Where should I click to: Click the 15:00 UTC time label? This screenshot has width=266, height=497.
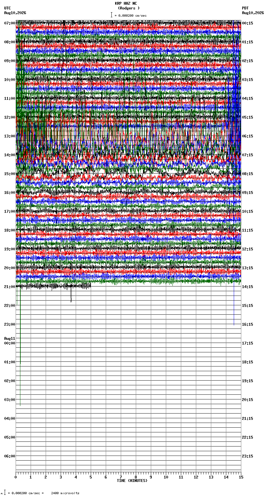pos(10,174)
